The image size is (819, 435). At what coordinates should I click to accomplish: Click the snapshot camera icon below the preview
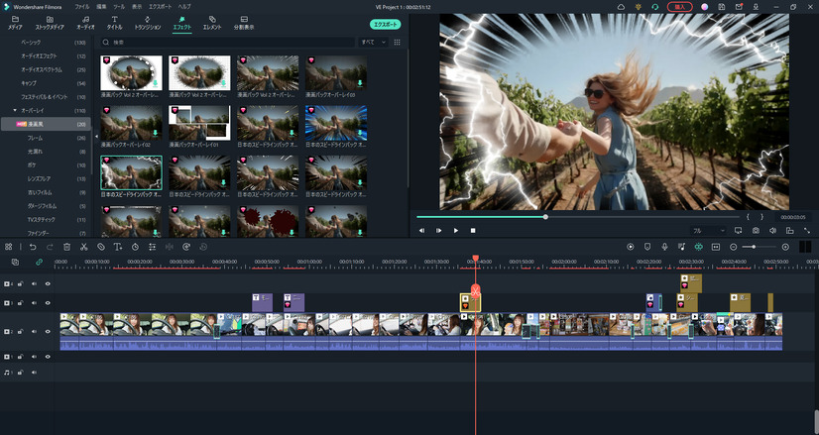754,230
